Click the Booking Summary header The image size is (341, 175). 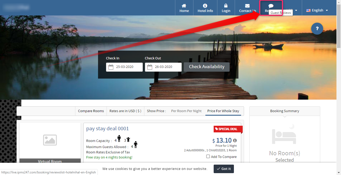click(x=285, y=111)
